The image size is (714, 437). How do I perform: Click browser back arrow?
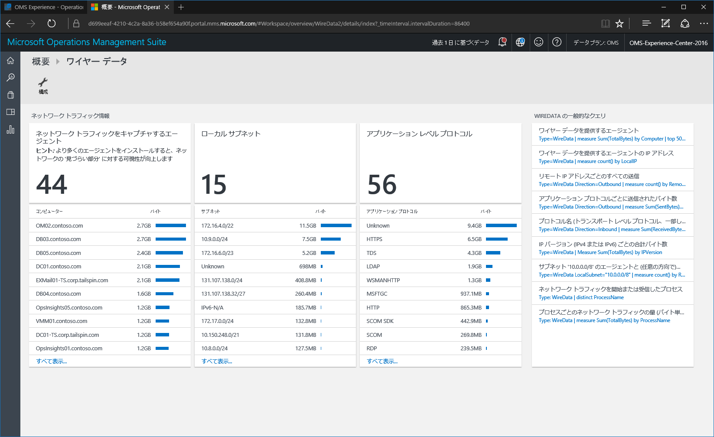point(10,23)
